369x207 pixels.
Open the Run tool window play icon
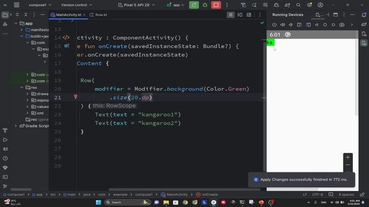coord(5,140)
